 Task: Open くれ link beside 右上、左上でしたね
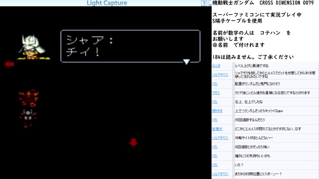215,102
